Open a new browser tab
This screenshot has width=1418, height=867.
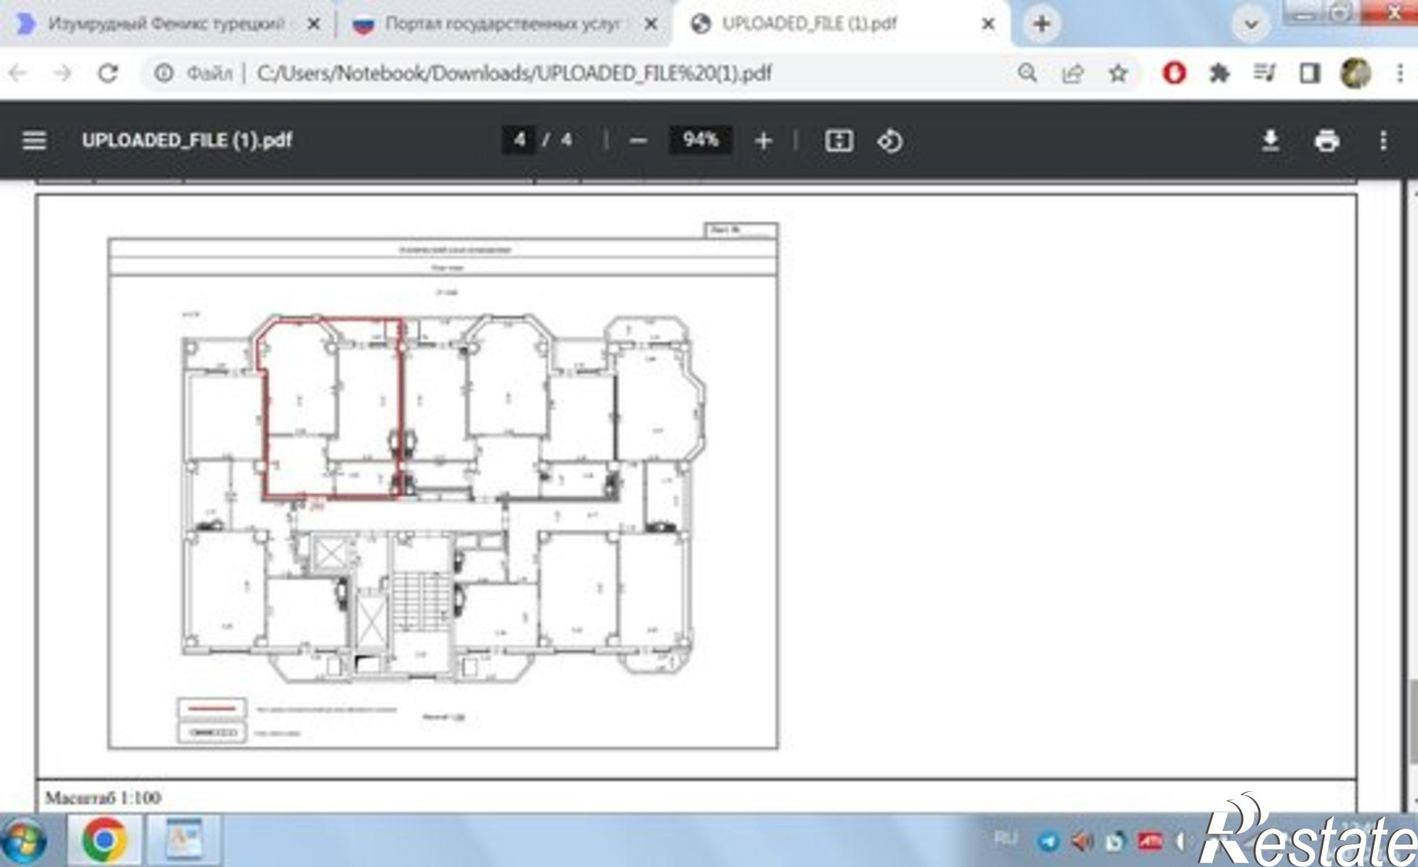(x=1041, y=25)
